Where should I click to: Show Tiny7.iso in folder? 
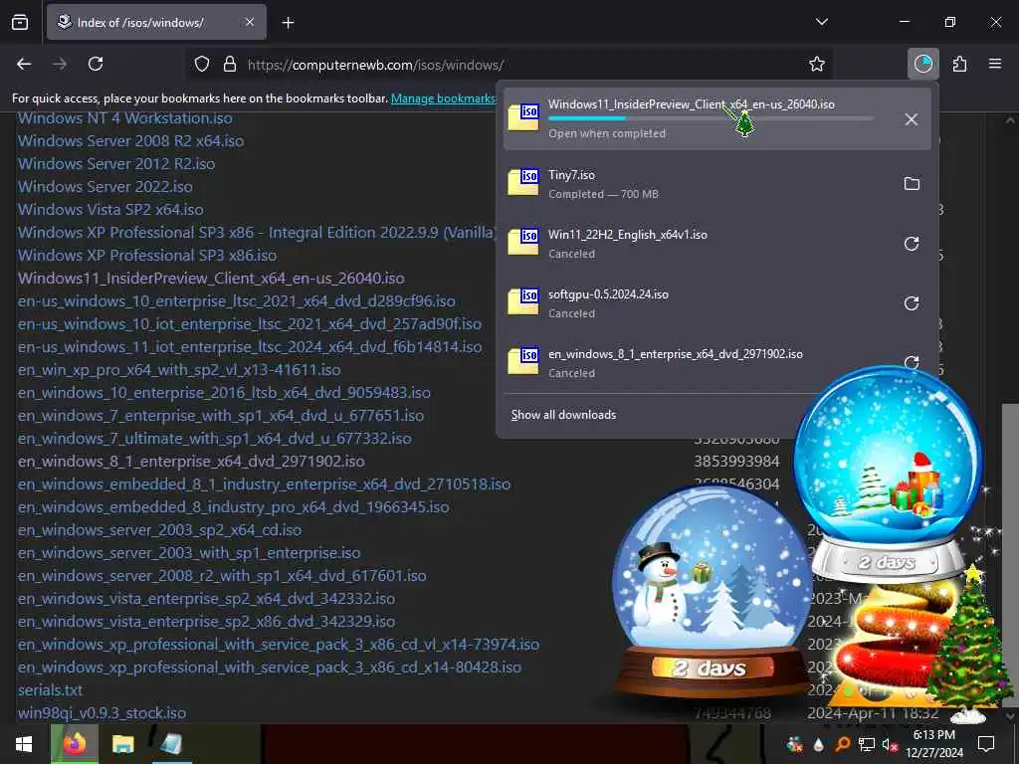912,184
